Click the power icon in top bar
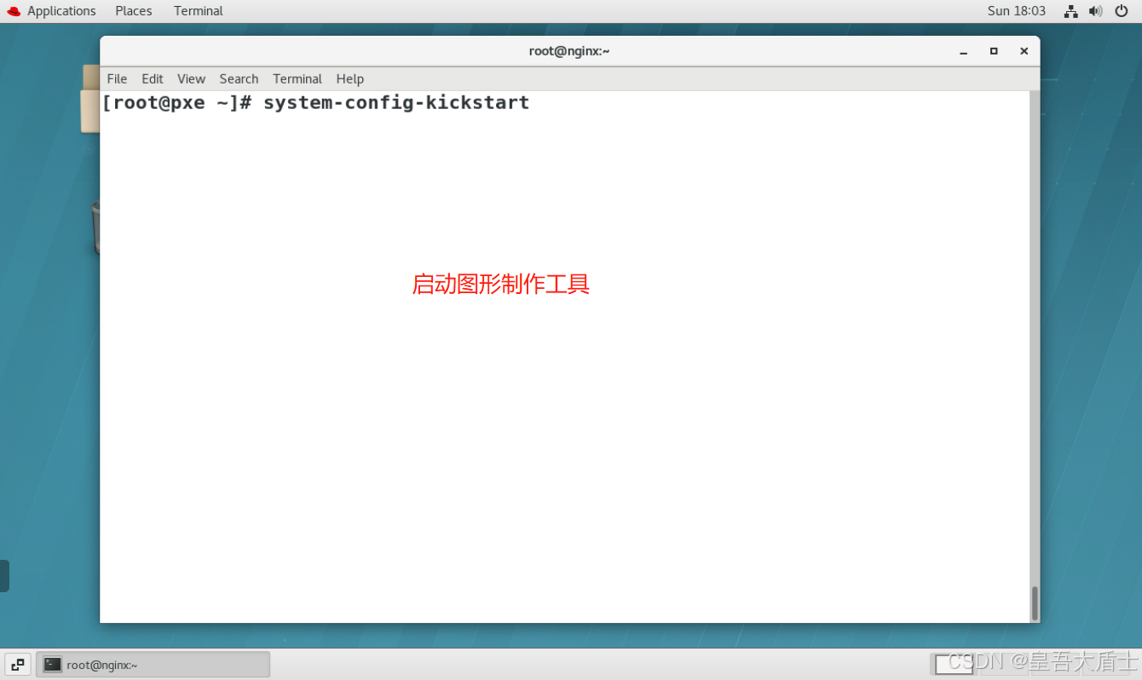The width and height of the screenshot is (1142, 680). pyautogui.click(x=1122, y=11)
